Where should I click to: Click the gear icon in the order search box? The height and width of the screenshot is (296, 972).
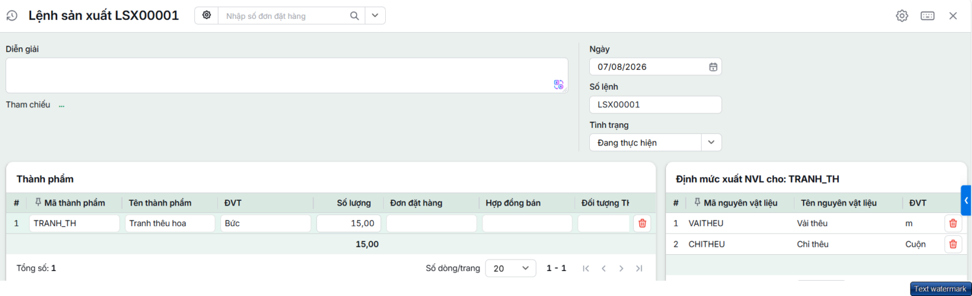pyautogui.click(x=207, y=15)
